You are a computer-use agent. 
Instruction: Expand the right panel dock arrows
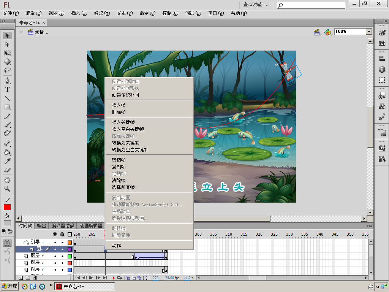(x=386, y=21)
